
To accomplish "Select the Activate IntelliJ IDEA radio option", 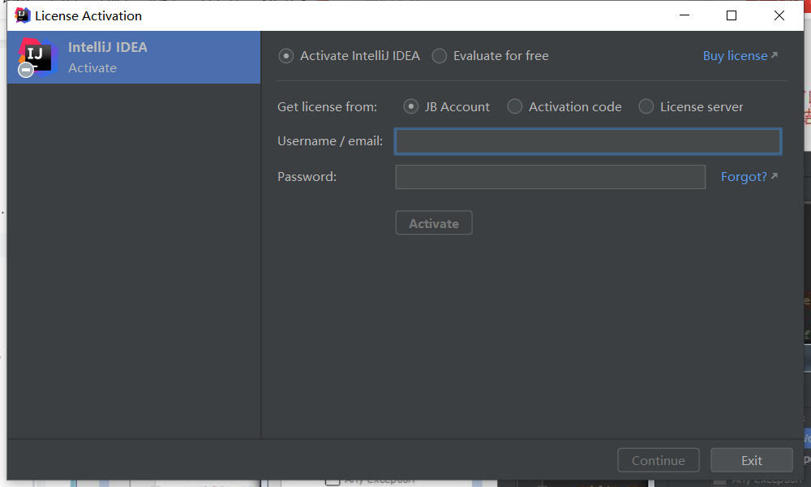I will (285, 56).
